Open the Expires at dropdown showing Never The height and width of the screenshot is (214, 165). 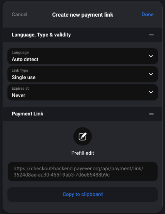pyautogui.click(x=82, y=92)
